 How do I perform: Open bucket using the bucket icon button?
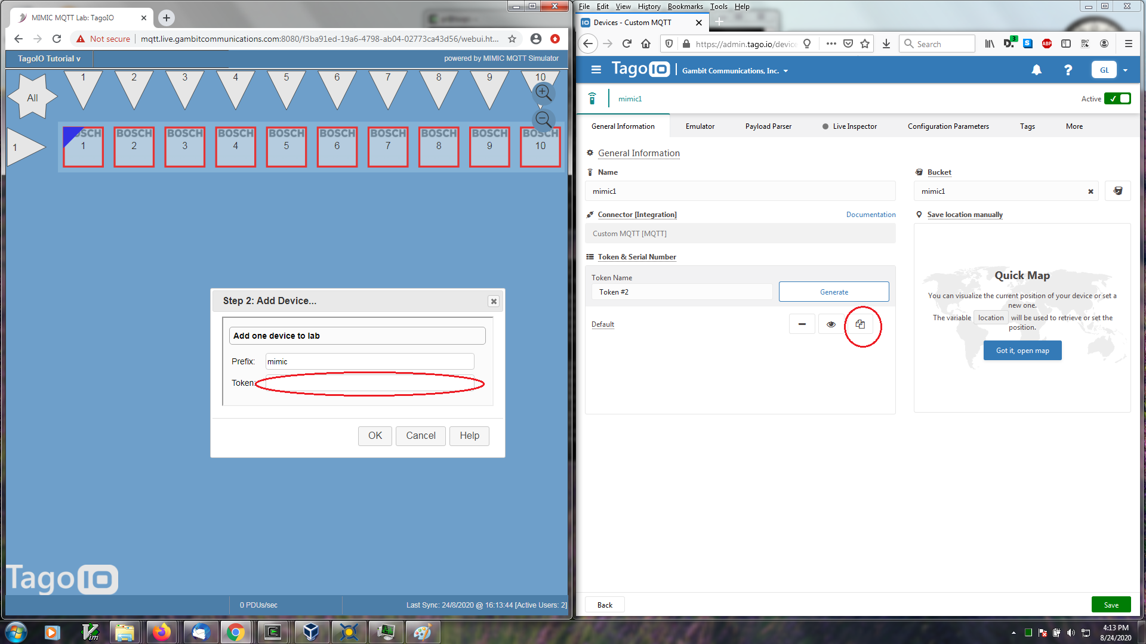coord(1117,191)
